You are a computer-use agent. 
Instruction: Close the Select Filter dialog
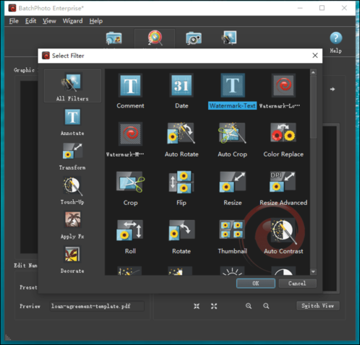pos(315,55)
